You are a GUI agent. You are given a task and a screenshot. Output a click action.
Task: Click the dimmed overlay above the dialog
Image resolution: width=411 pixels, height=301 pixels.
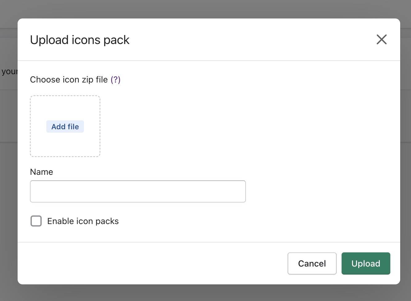pyautogui.click(x=205, y=9)
